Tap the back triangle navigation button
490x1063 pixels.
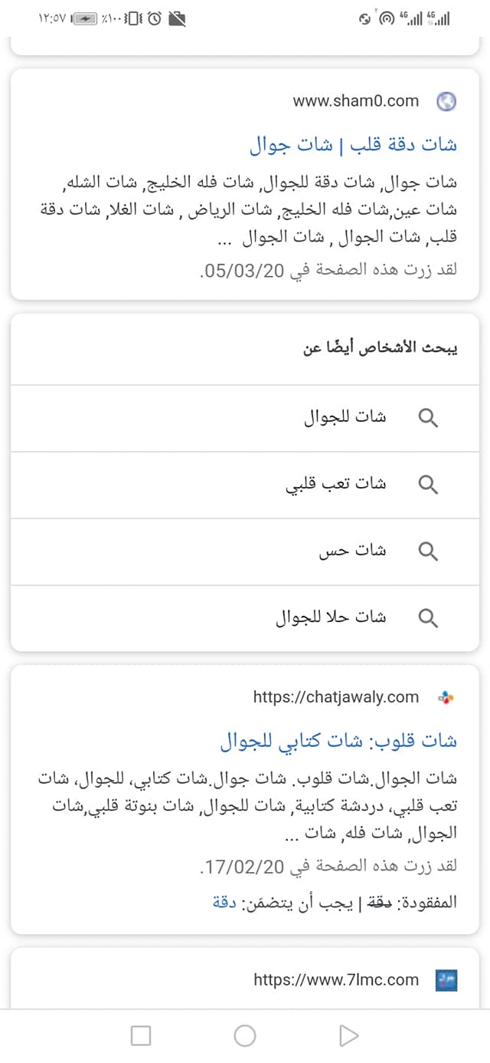coord(348,1036)
